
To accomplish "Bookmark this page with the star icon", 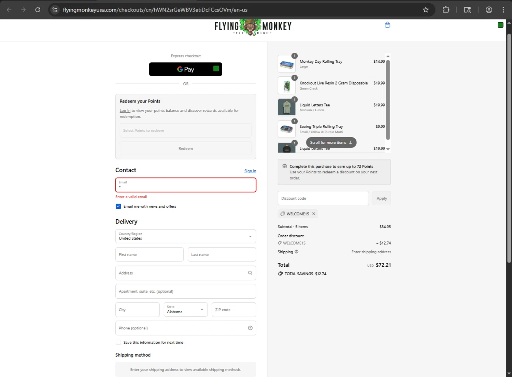I will click(x=426, y=10).
